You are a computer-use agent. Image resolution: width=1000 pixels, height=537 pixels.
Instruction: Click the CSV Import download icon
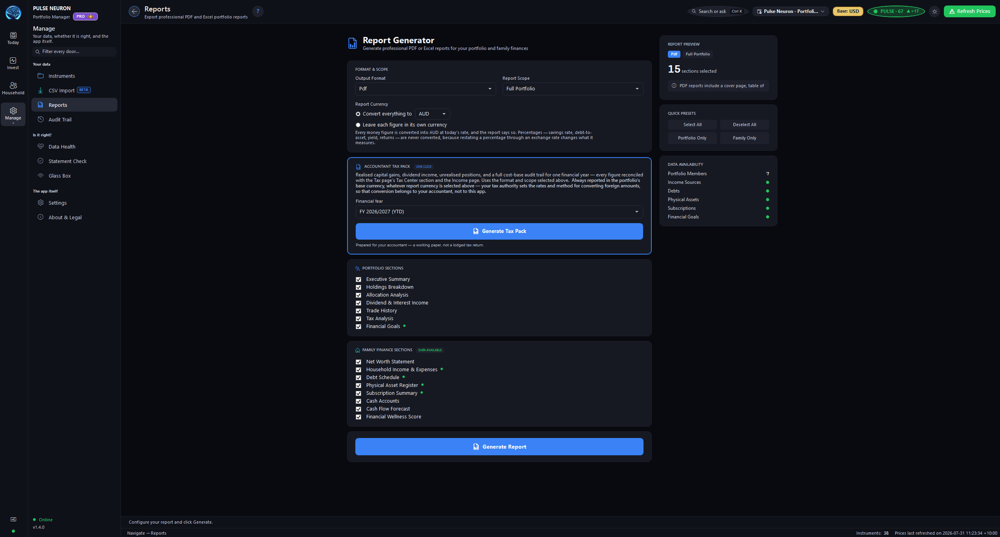coord(40,90)
